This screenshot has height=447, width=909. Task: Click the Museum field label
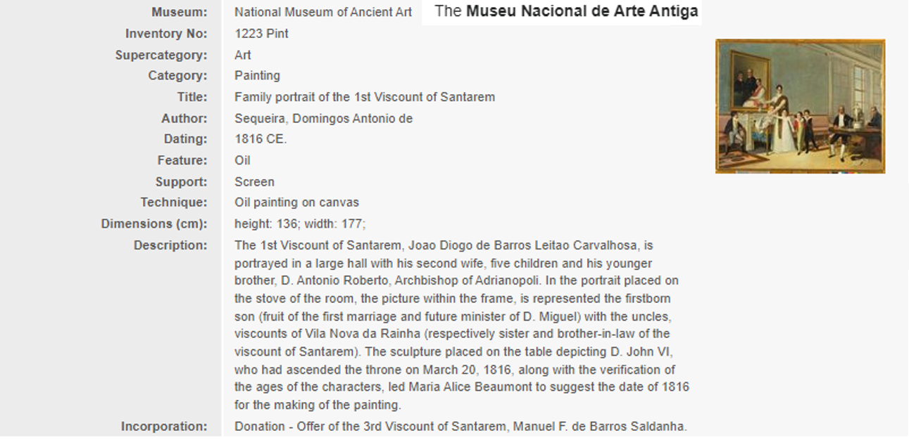[180, 12]
